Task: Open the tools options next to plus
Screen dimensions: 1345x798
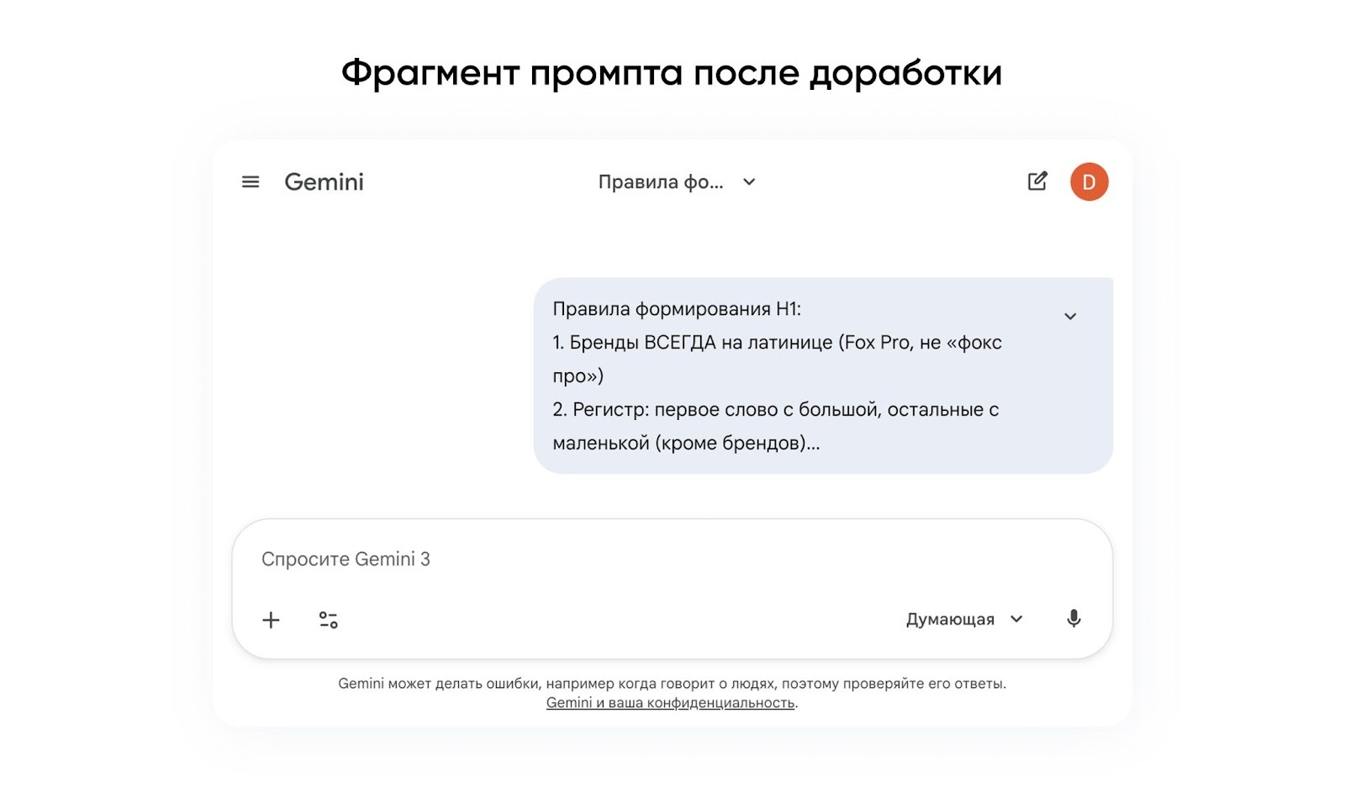Action: coord(328,619)
